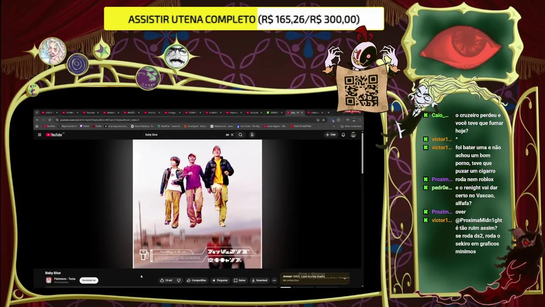Open the YouTube bookmark in bookmarks bar
This screenshot has width=545, height=307.
[49, 126]
